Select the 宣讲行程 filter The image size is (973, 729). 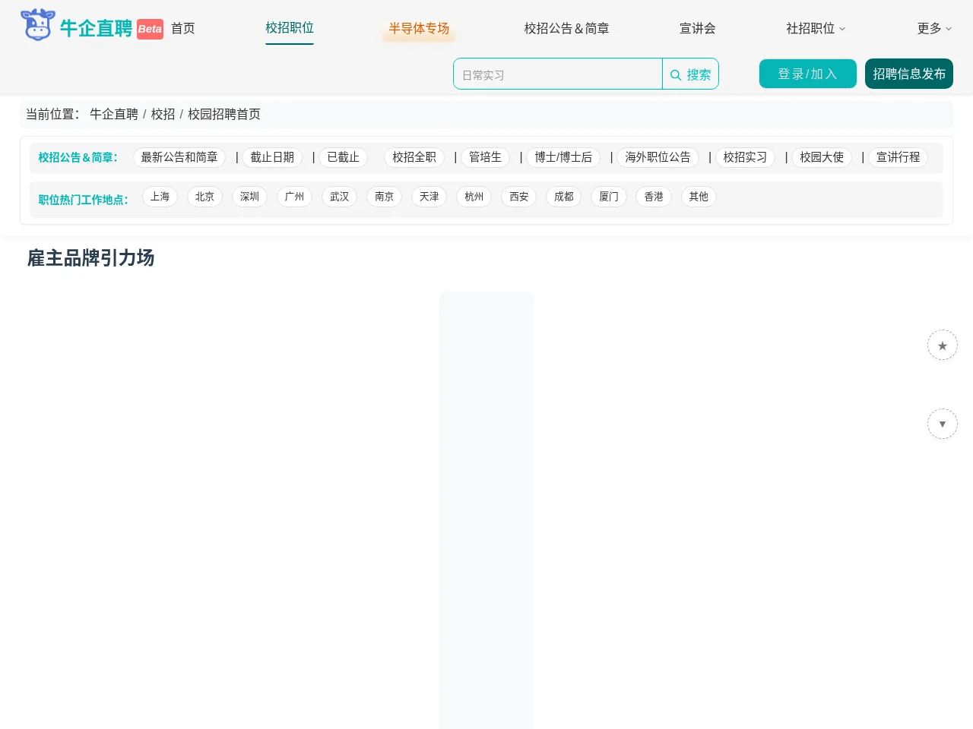898,157
